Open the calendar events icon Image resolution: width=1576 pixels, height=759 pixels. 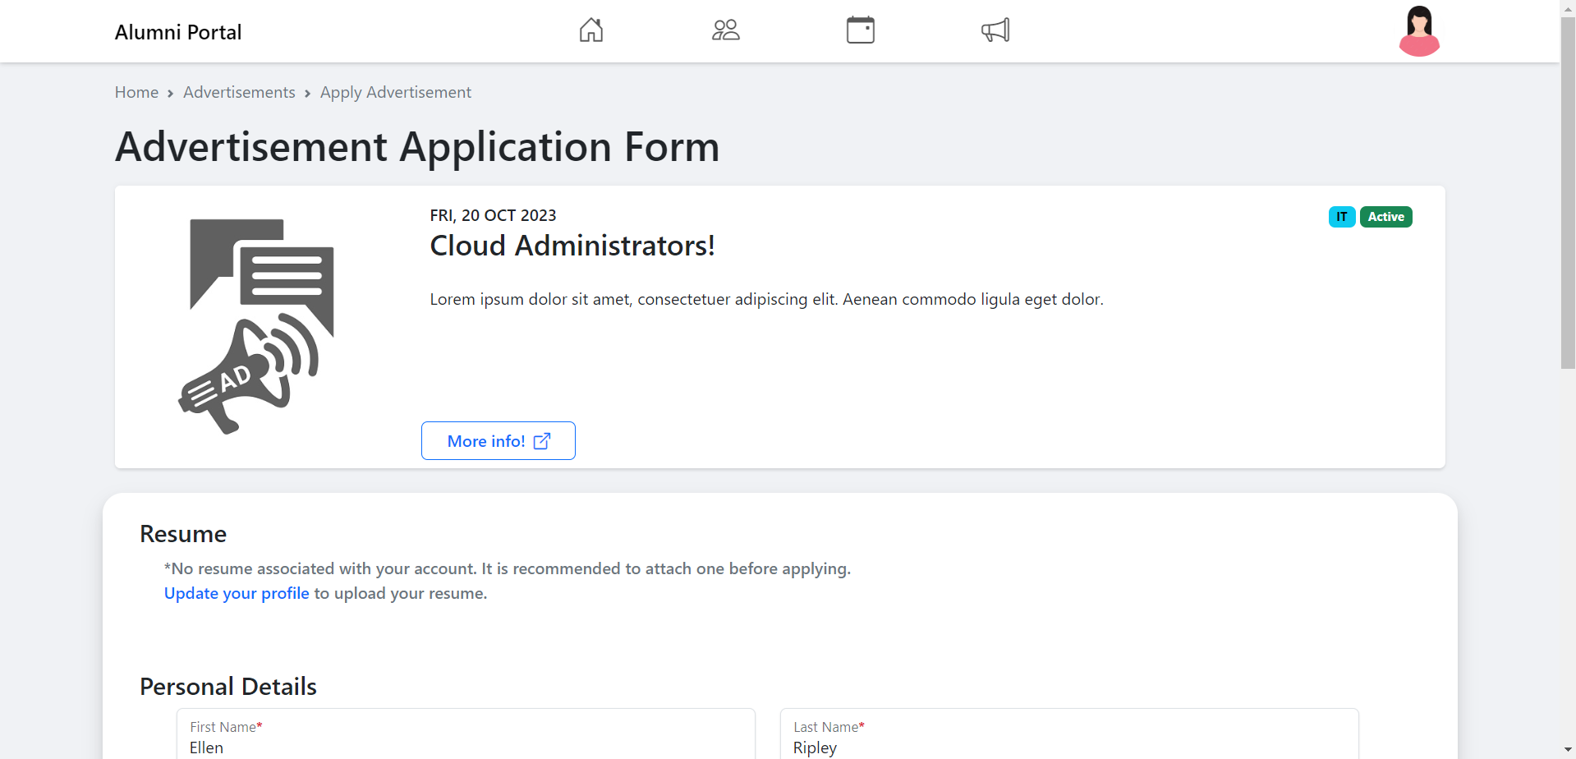(860, 30)
